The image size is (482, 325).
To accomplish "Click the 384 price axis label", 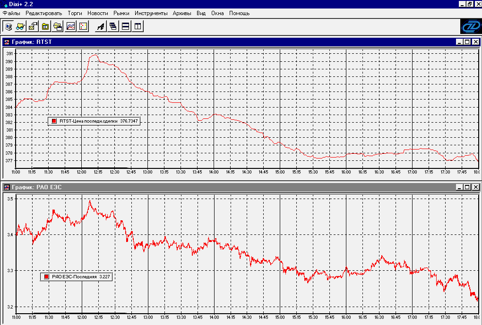I will click(x=9, y=107).
